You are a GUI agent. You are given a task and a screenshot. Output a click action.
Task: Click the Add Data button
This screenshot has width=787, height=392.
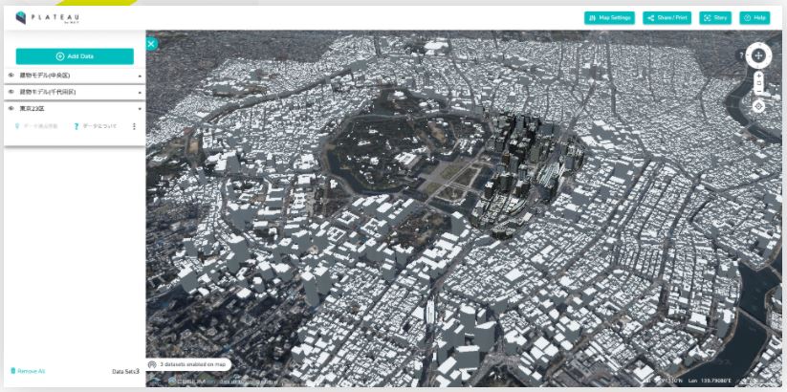click(75, 56)
